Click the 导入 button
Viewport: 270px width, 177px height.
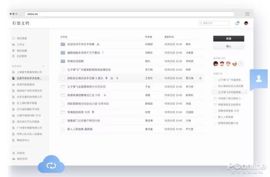[229, 47]
